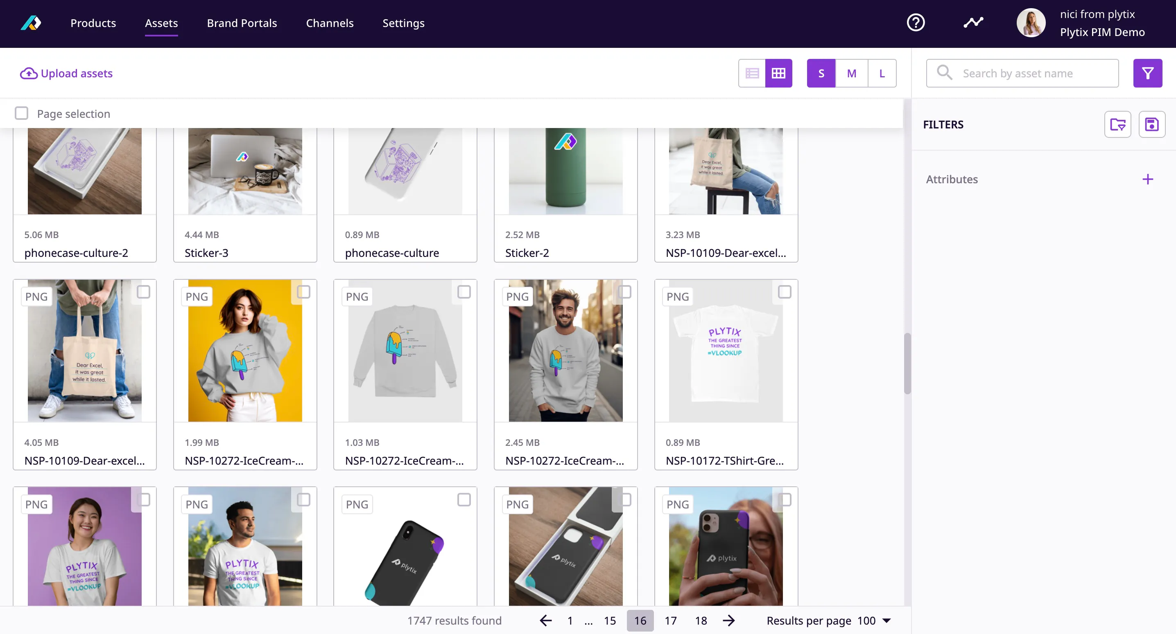
Task: Click the Sticker-2 file name
Action: click(527, 253)
